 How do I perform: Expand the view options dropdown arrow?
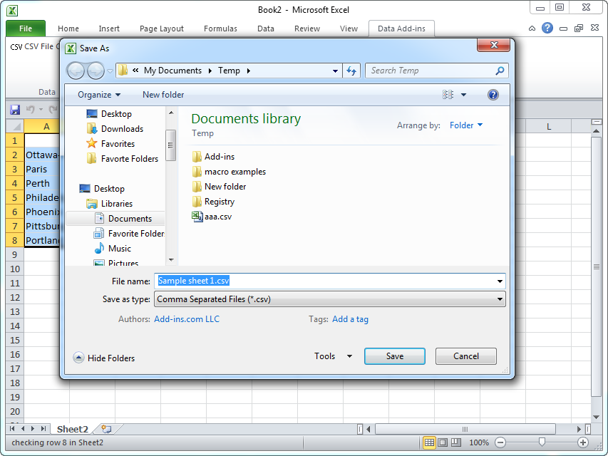(x=464, y=95)
